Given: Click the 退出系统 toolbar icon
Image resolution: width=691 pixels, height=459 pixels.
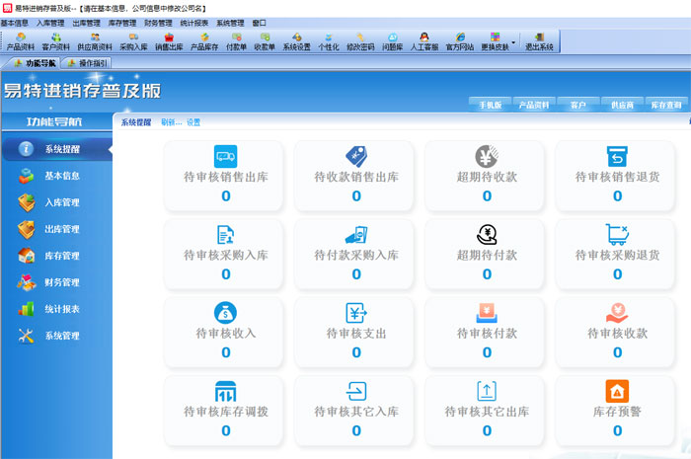Looking at the screenshot, I should pos(539,40).
